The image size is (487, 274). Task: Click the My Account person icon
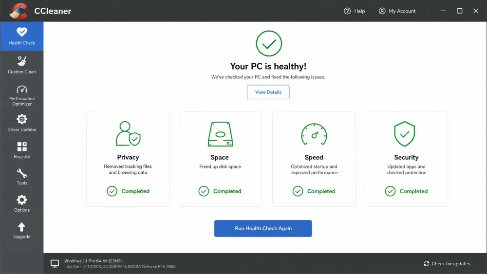(x=382, y=11)
